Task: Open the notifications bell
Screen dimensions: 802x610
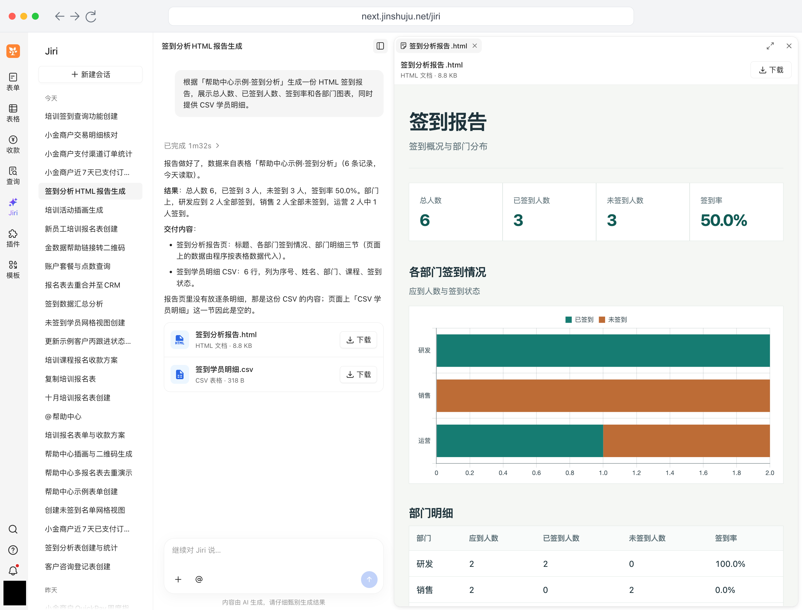Action: coord(13,570)
